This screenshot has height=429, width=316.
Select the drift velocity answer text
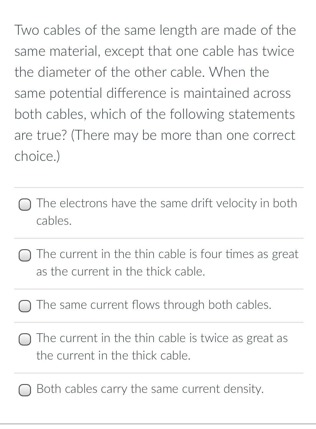[166, 203]
